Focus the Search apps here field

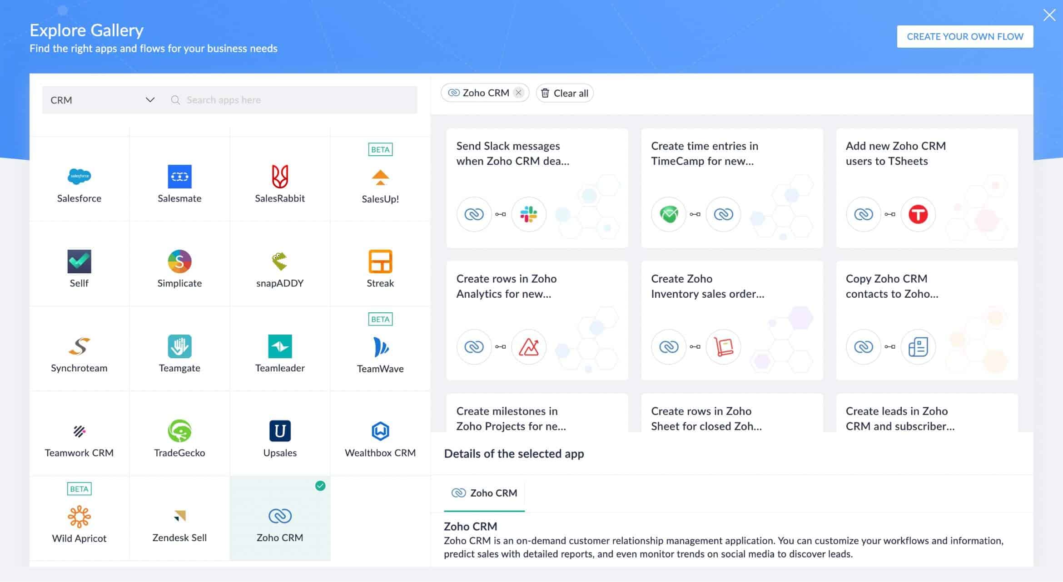pos(291,100)
